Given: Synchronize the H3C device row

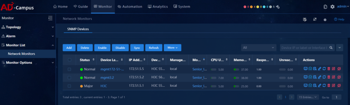Looking at the screenshot, I should tap(324, 86).
